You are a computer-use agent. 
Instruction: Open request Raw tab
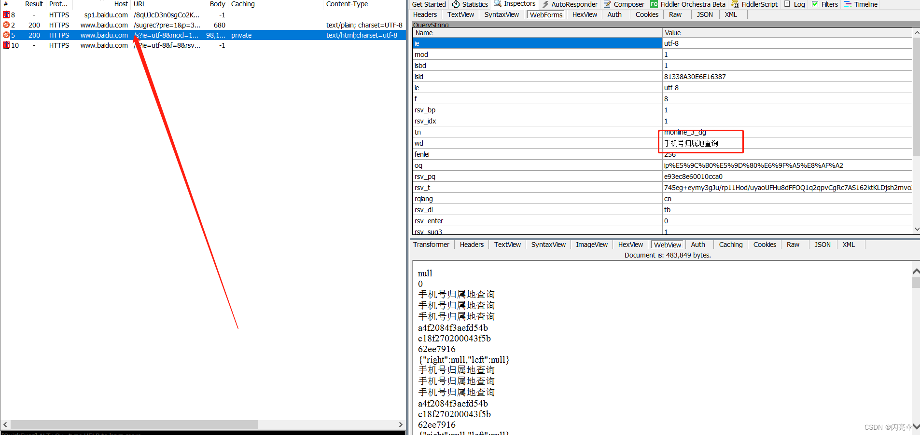point(675,14)
